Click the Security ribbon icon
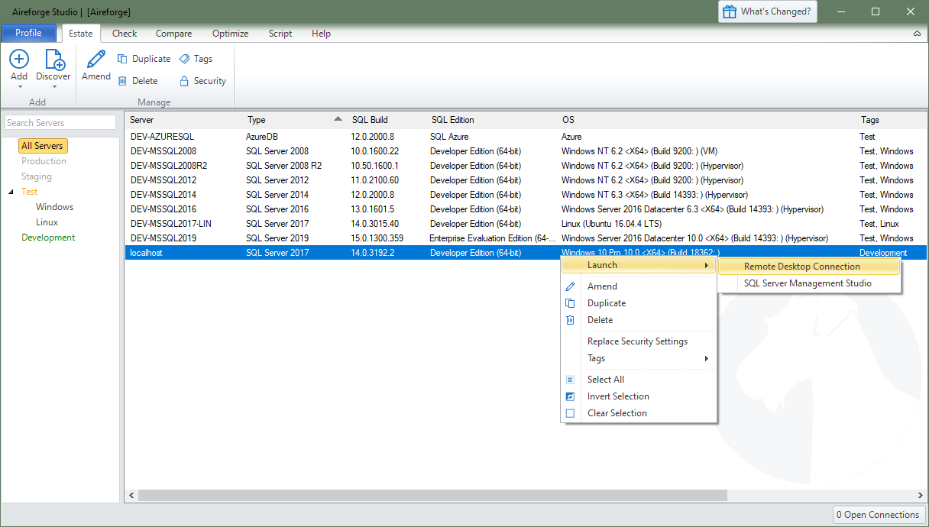The height and width of the screenshot is (527, 929). coord(202,80)
